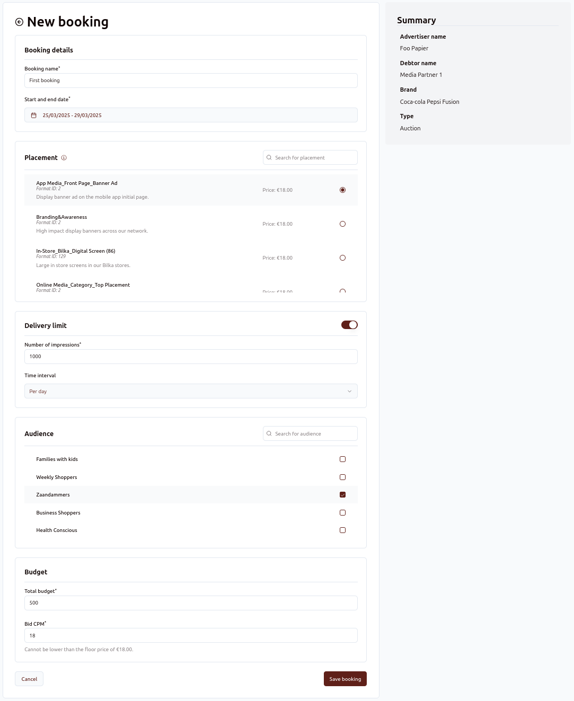Uncheck the Zaandammers audience checkbox
The width and height of the screenshot is (574, 701).
(342, 495)
